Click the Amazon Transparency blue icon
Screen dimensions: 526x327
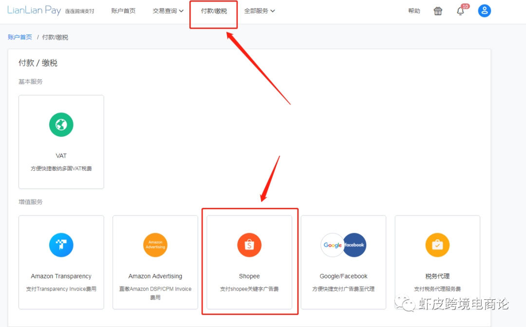point(61,245)
